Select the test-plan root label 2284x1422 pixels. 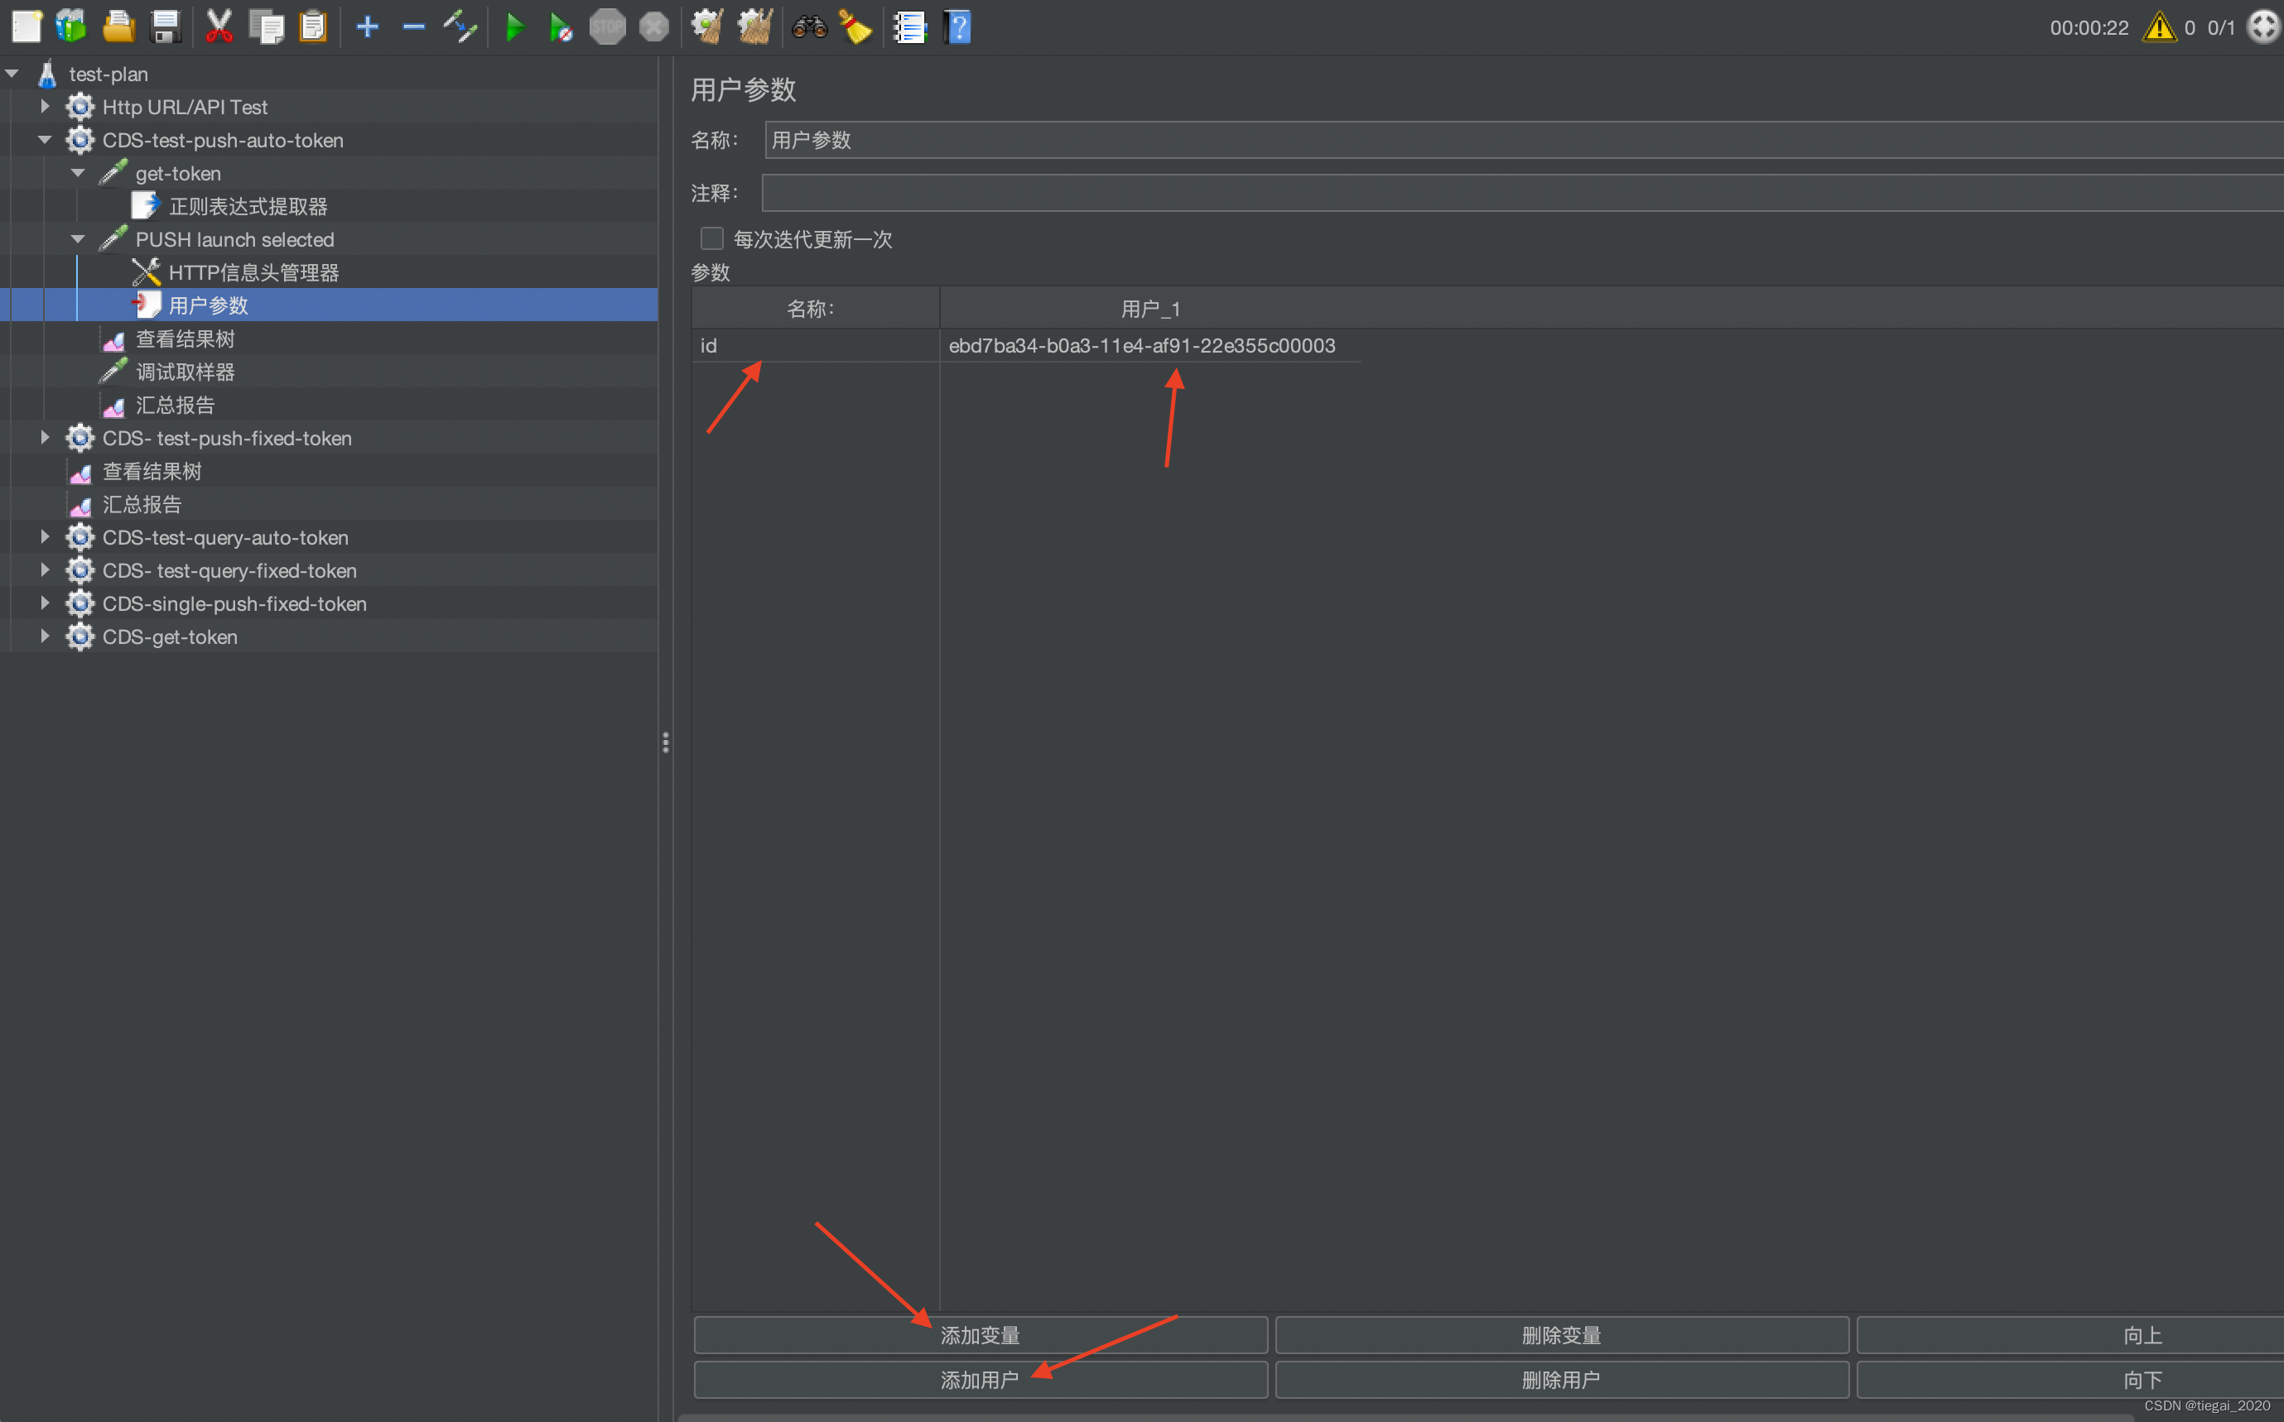click(108, 74)
